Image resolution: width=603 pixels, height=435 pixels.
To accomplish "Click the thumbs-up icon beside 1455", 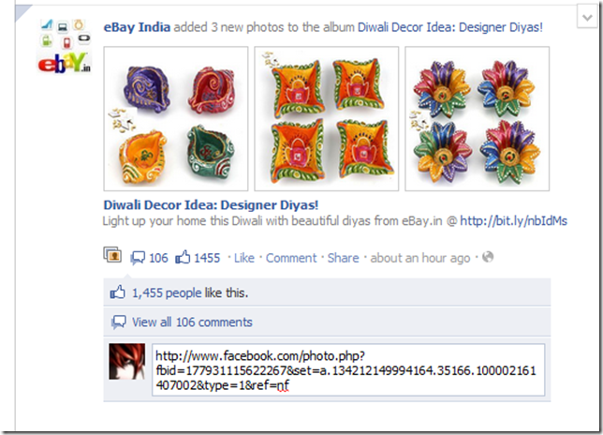I will [183, 257].
